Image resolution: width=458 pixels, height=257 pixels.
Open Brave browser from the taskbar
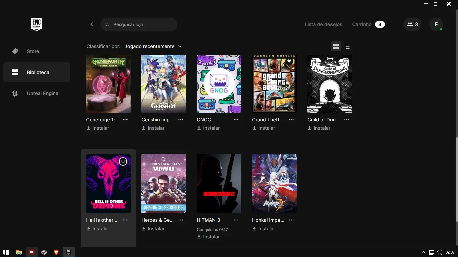[56, 252]
